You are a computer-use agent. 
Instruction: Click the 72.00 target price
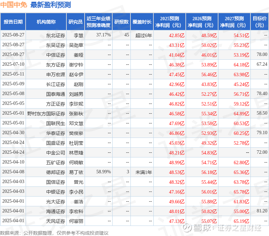tap(262, 152)
